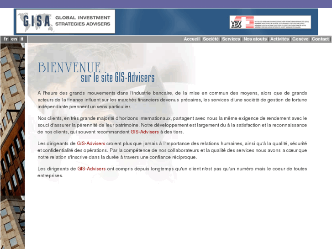Open the VSV ASG association logo banner

click(x=270, y=22)
